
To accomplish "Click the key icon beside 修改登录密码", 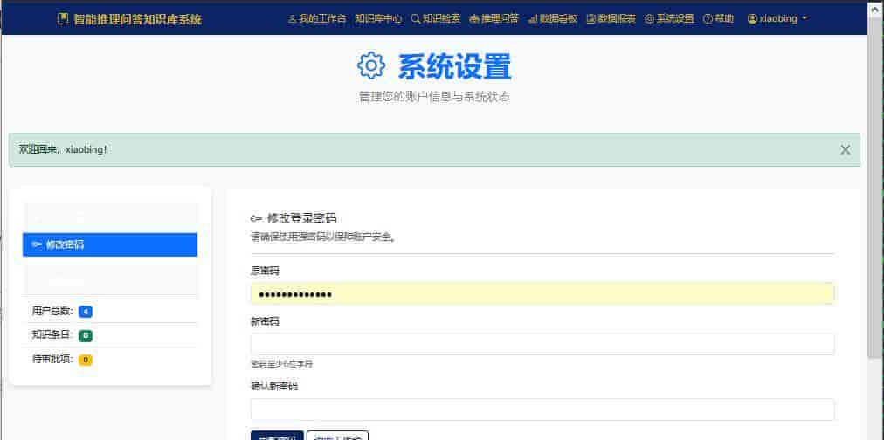I will point(256,218).
